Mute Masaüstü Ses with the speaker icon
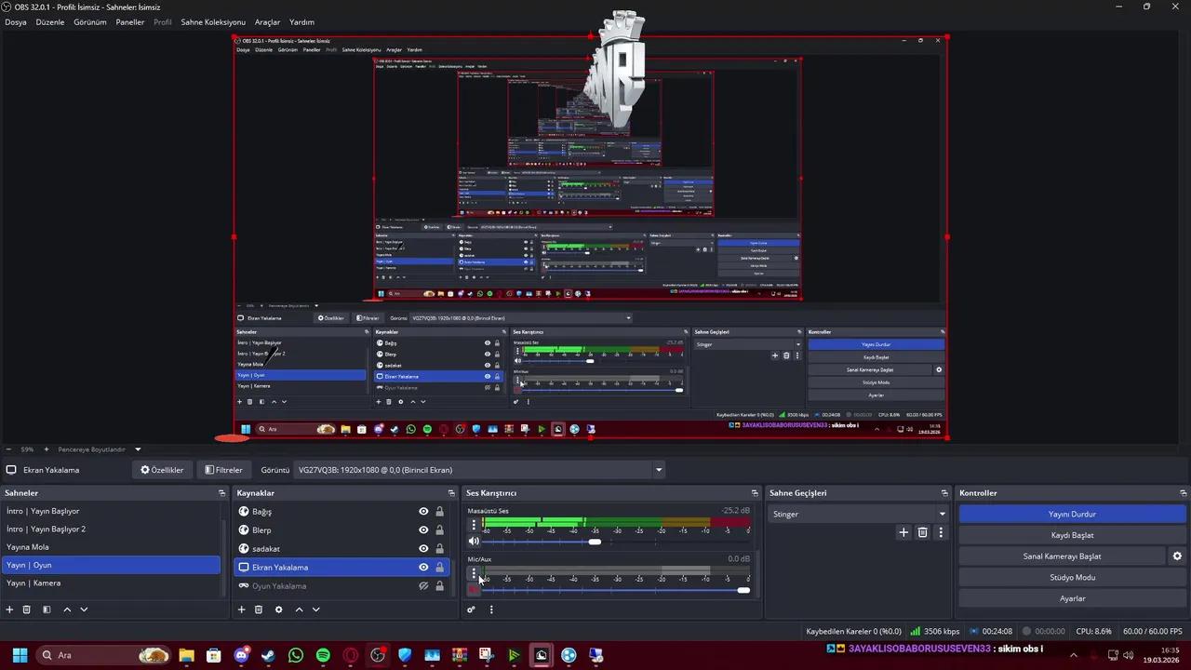This screenshot has height=670, width=1191. (474, 541)
